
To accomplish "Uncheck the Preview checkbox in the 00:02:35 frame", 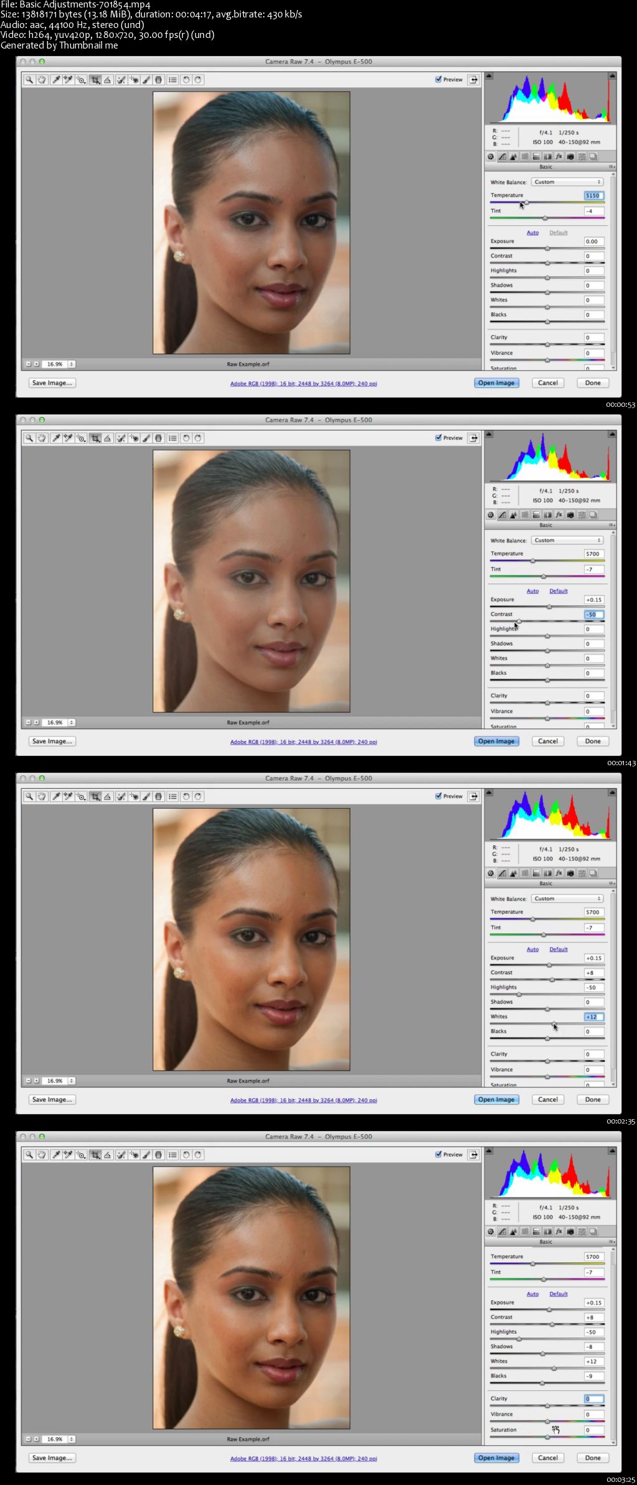I will pyautogui.click(x=439, y=796).
